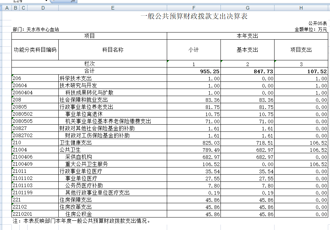
Task: Click the 住房公积金 row name cell
Action: coord(113,214)
